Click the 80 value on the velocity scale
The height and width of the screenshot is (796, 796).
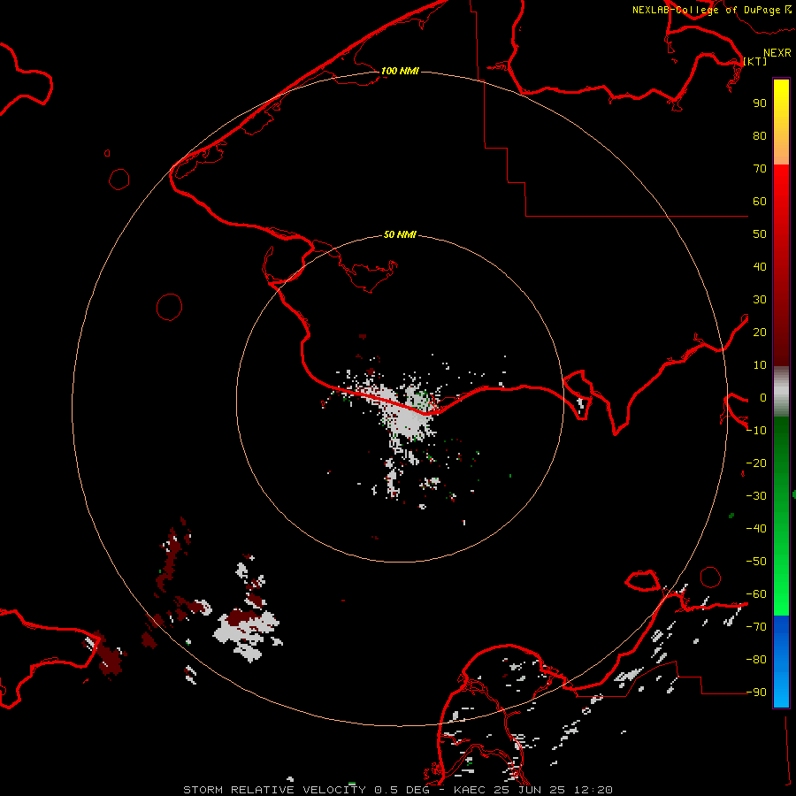pyautogui.click(x=760, y=135)
